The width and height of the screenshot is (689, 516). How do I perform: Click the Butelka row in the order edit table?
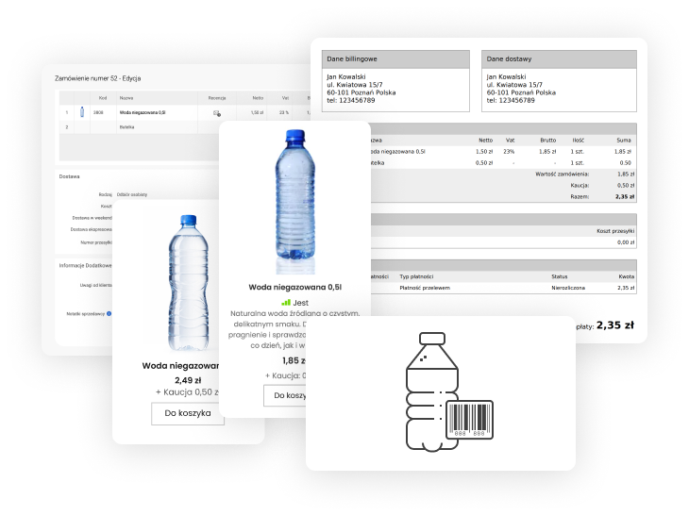coord(140,127)
